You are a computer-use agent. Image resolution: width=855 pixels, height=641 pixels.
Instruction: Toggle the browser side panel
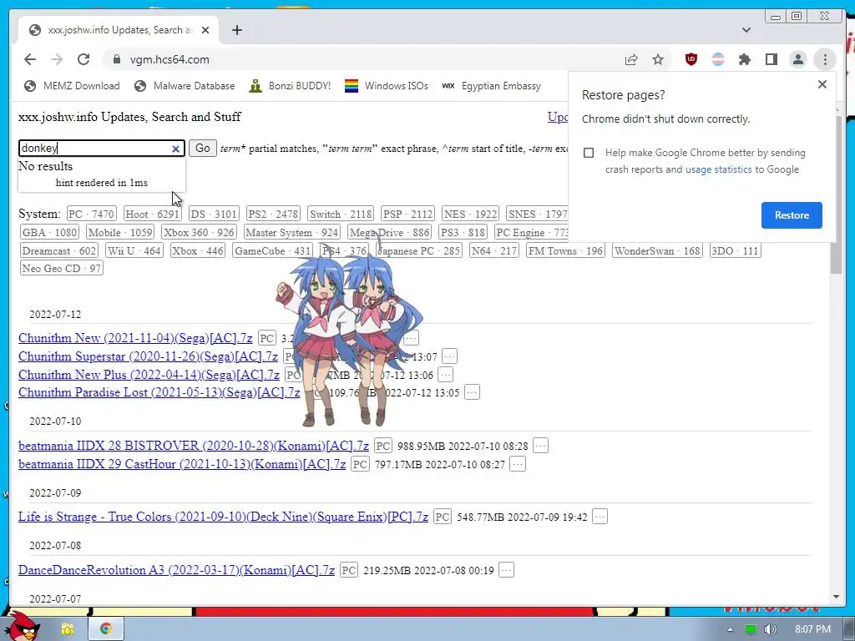[771, 59]
